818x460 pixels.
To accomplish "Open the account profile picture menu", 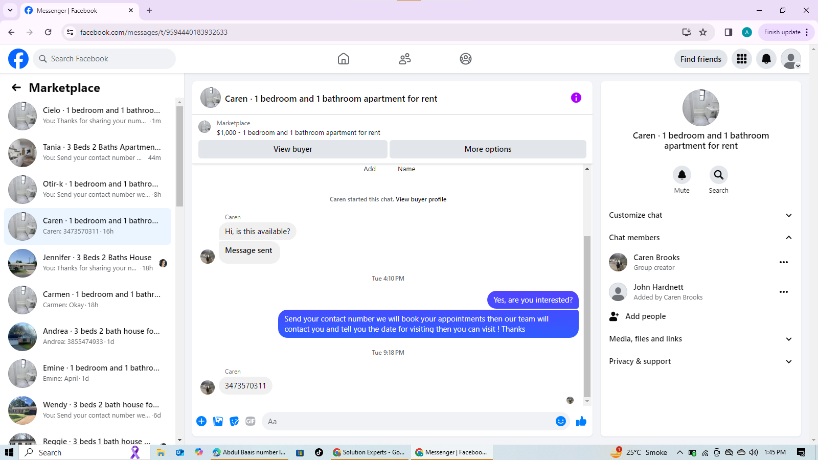I will pyautogui.click(x=791, y=59).
